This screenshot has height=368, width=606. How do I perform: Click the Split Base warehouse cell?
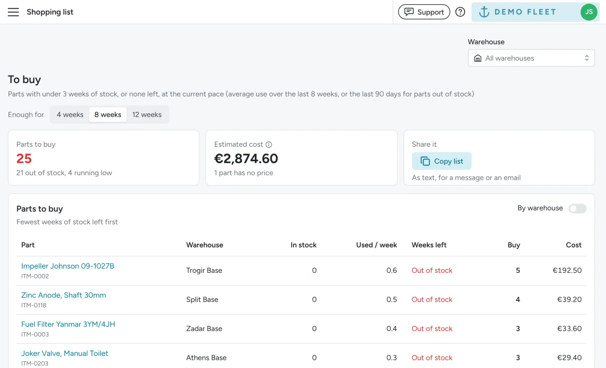(202, 299)
